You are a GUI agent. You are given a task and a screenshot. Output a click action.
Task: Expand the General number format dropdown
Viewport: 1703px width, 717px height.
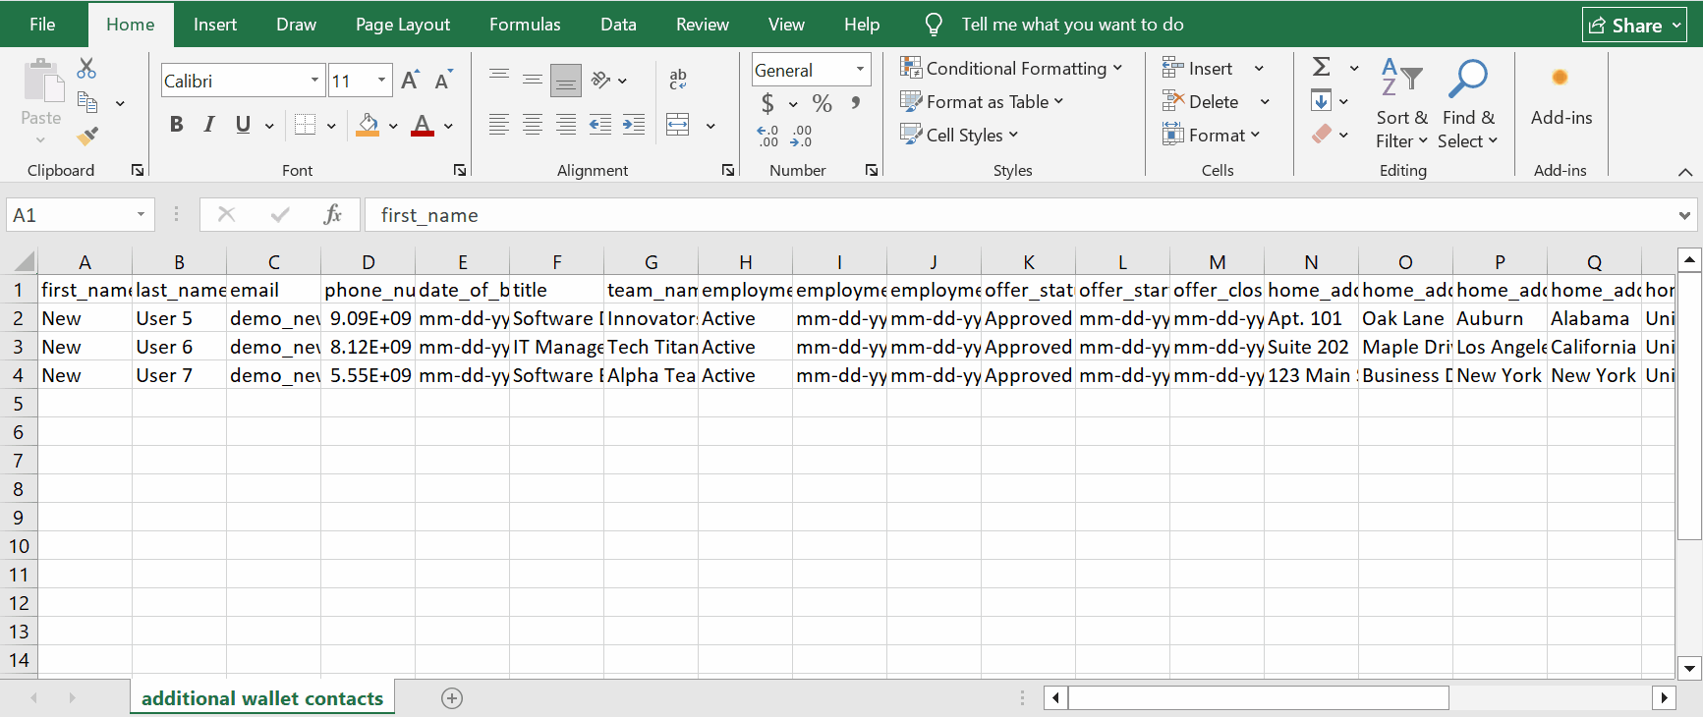point(860,70)
